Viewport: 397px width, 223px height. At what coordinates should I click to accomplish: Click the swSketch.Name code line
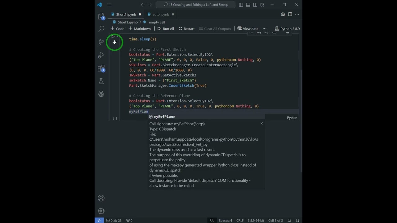[x=163, y=80]
